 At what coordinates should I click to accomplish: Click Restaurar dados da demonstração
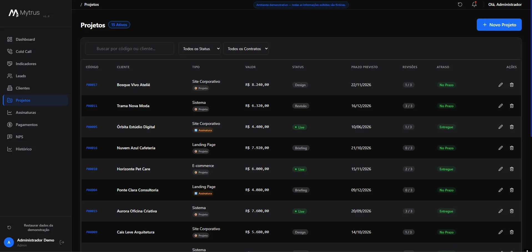pos(39,228)
